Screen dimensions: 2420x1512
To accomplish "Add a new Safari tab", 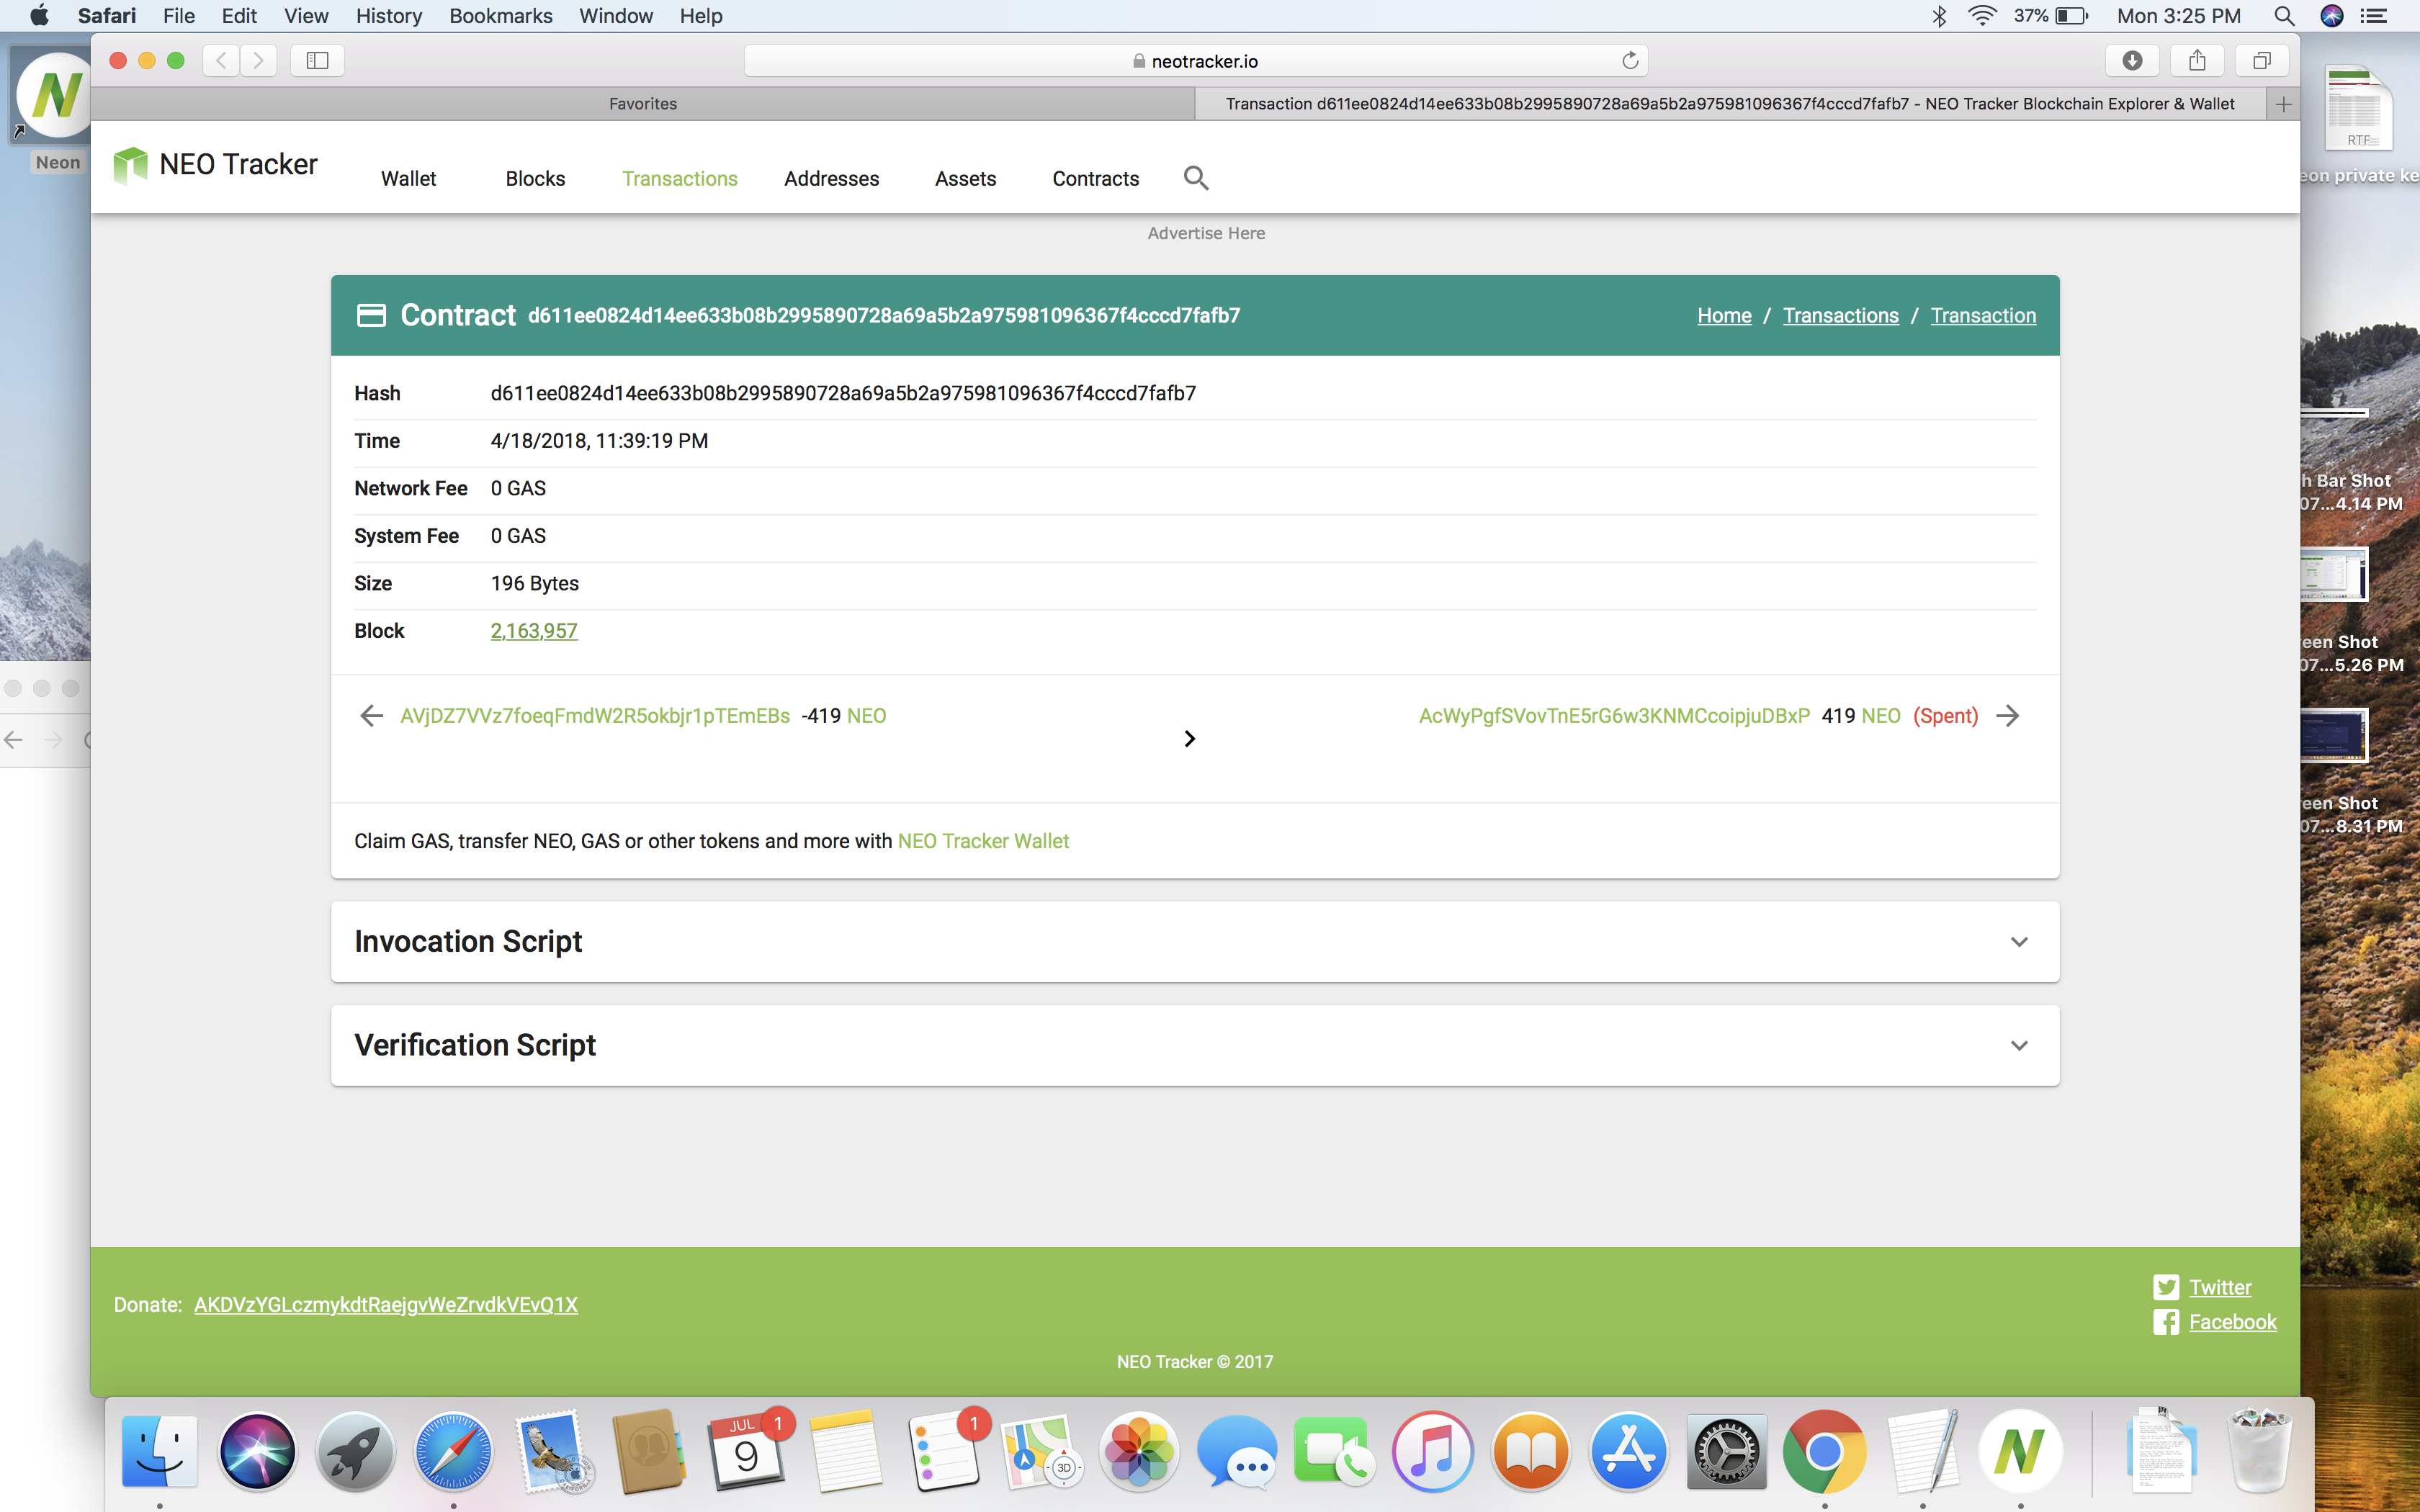I will (2283, 104).
